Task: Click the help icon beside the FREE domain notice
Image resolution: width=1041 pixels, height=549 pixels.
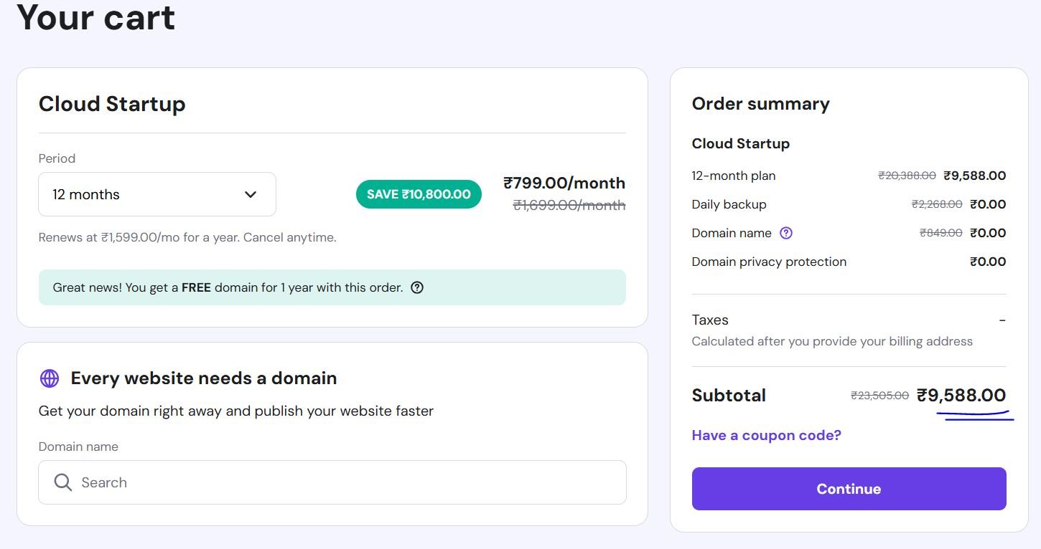Action: 417,287
